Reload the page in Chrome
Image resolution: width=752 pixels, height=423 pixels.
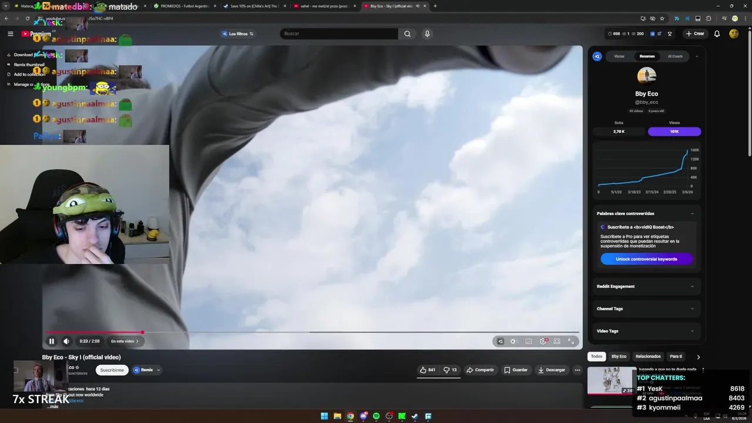[x=27, y=18]
